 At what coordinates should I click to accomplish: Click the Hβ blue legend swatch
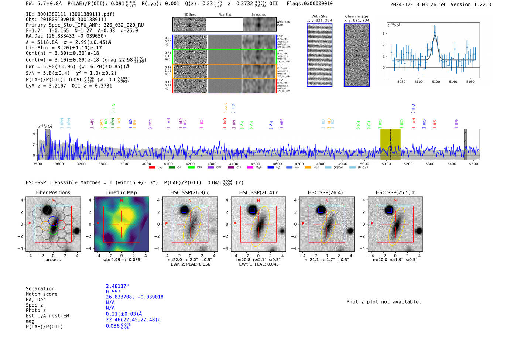(x=271, y=168)
